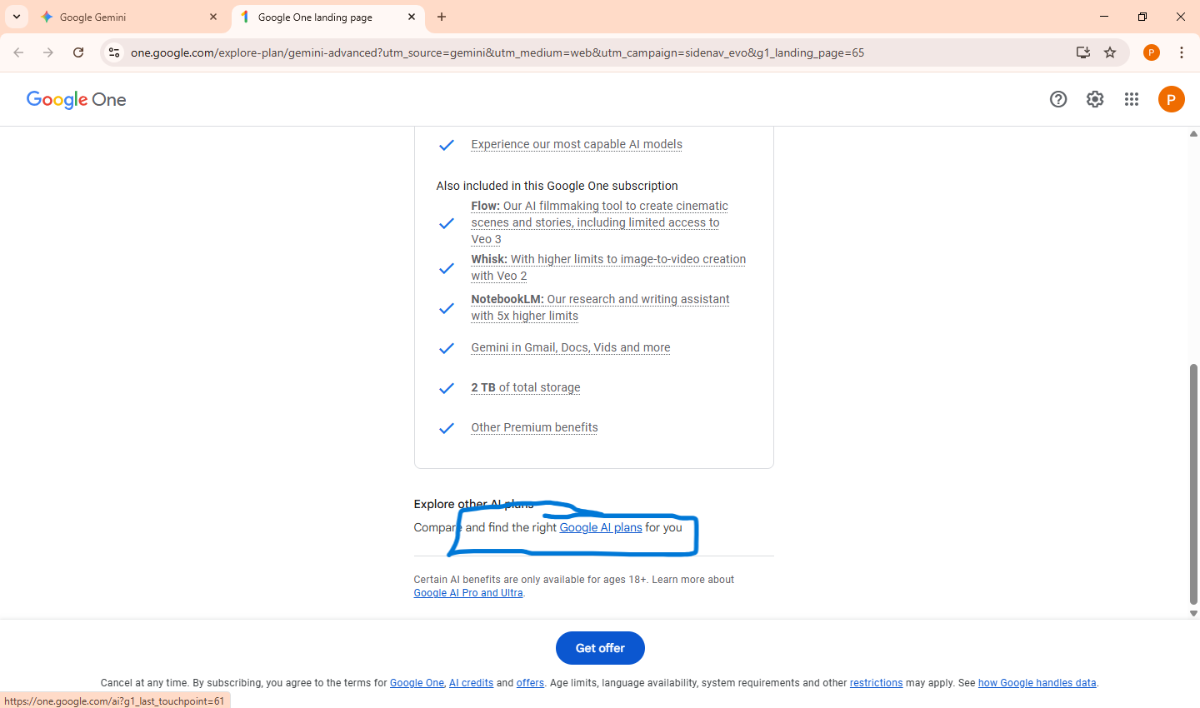
Task: Open the orange P account avatar in Google One header
Action: [x=1172, y=99]
